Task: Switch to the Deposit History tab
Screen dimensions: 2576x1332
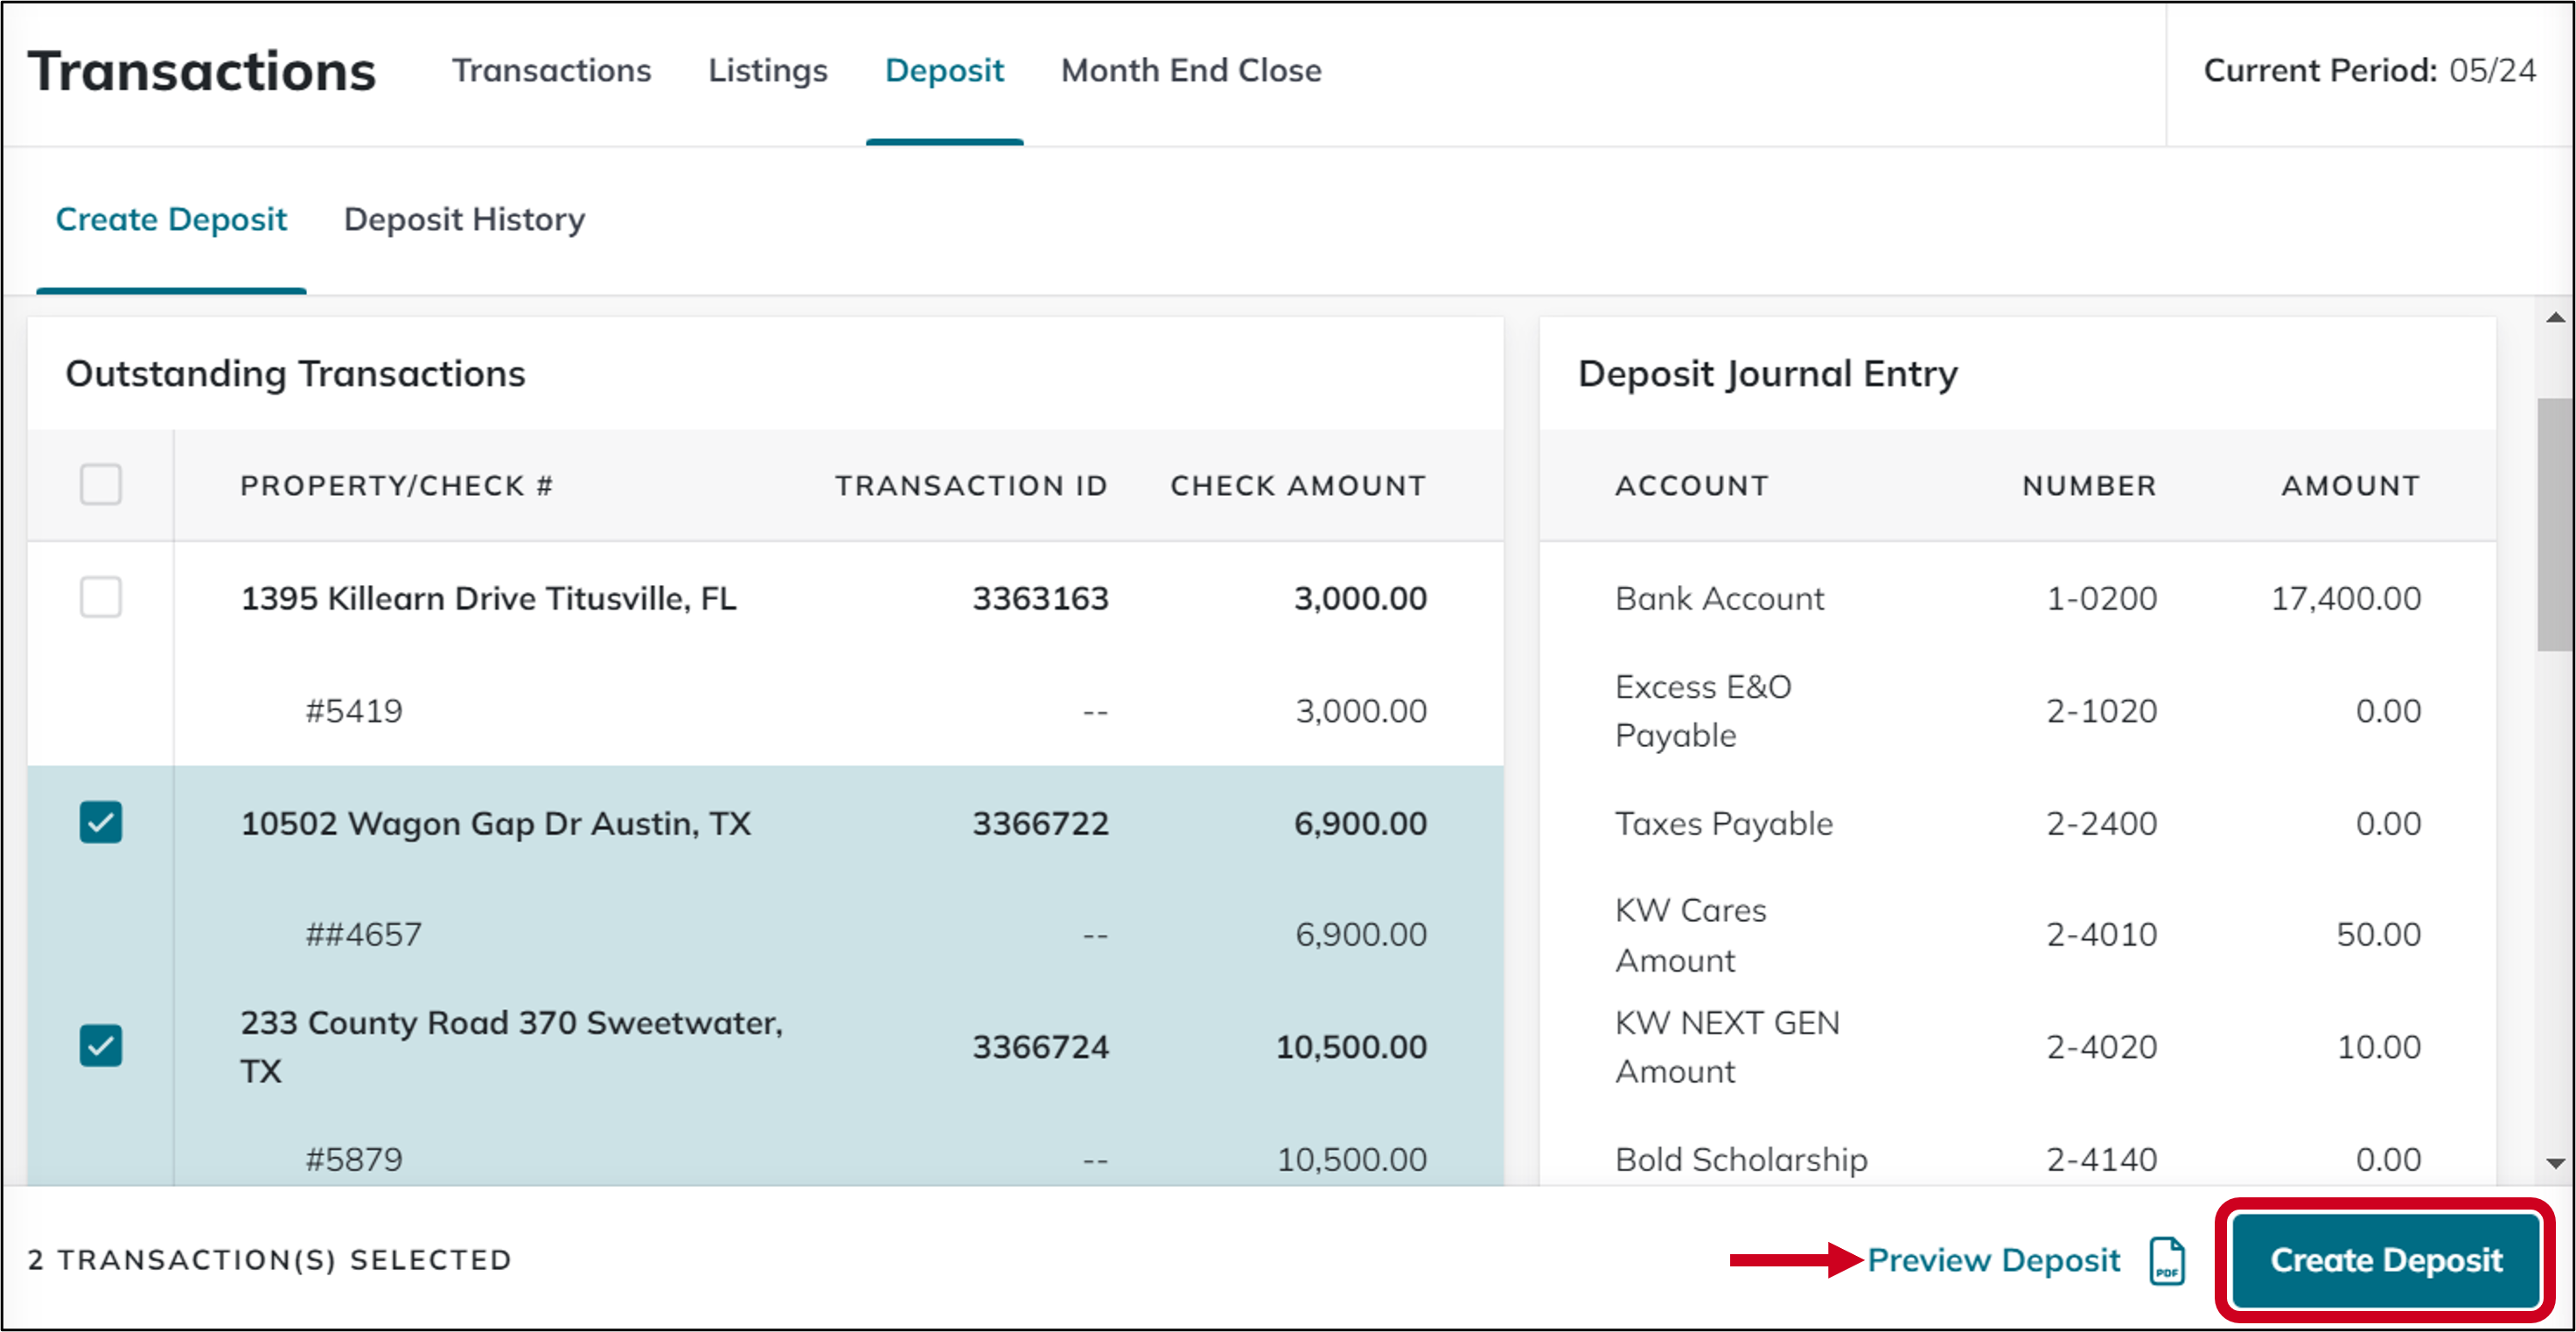Action: (x=464, y=219)
